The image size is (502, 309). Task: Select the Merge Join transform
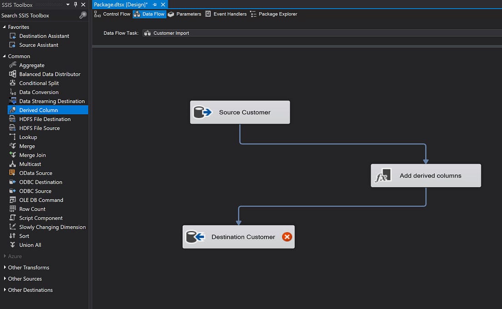click(x=32, y=155)
